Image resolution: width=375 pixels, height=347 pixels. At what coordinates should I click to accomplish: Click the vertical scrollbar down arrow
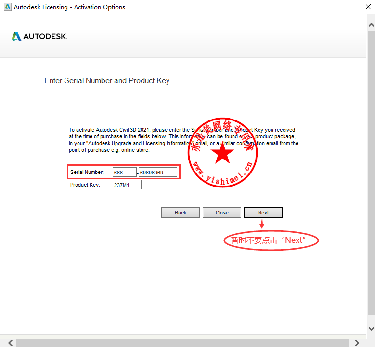[371, 328]
